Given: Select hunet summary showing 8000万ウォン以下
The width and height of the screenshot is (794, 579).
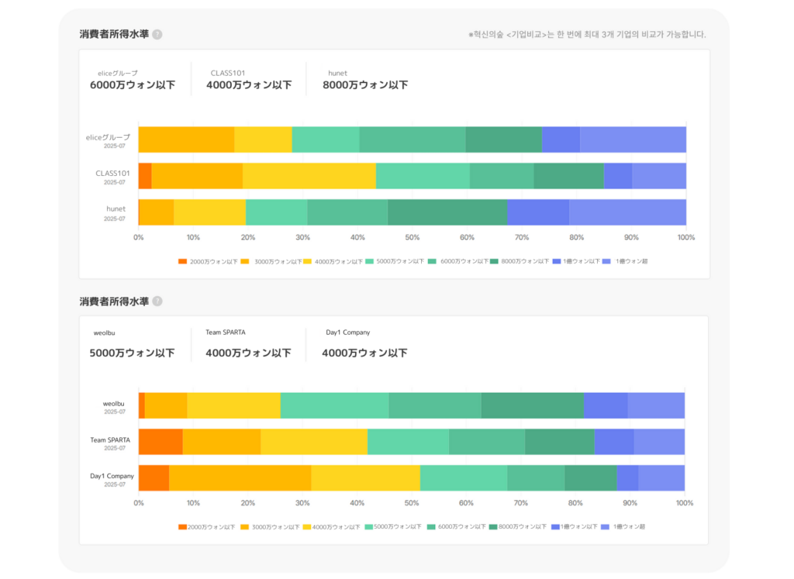Looking at the screenshot, I should coord(365,79).
